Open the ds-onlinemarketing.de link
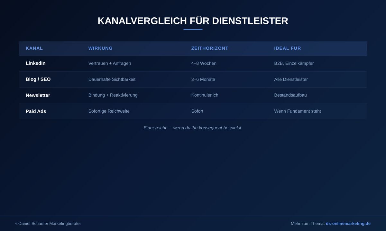This screenshot has height=231, width=386. (x=348, y=223)
